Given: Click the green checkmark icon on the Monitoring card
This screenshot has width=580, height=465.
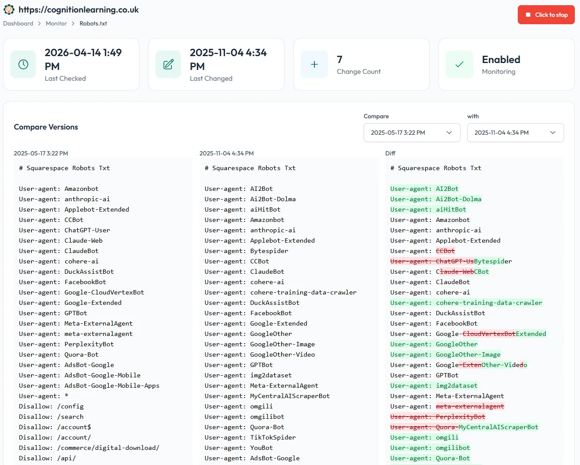Looking at the screenshot, I should click(x=459, y=64).
